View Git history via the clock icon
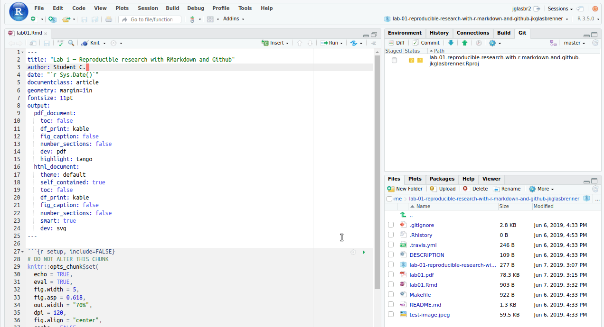Image resolution: width=604 pixels, height=327 pixels. coord(479,43)
